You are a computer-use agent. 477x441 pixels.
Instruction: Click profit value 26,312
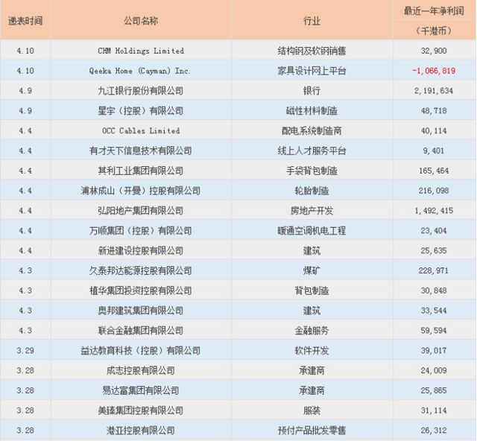click(434, 431)
